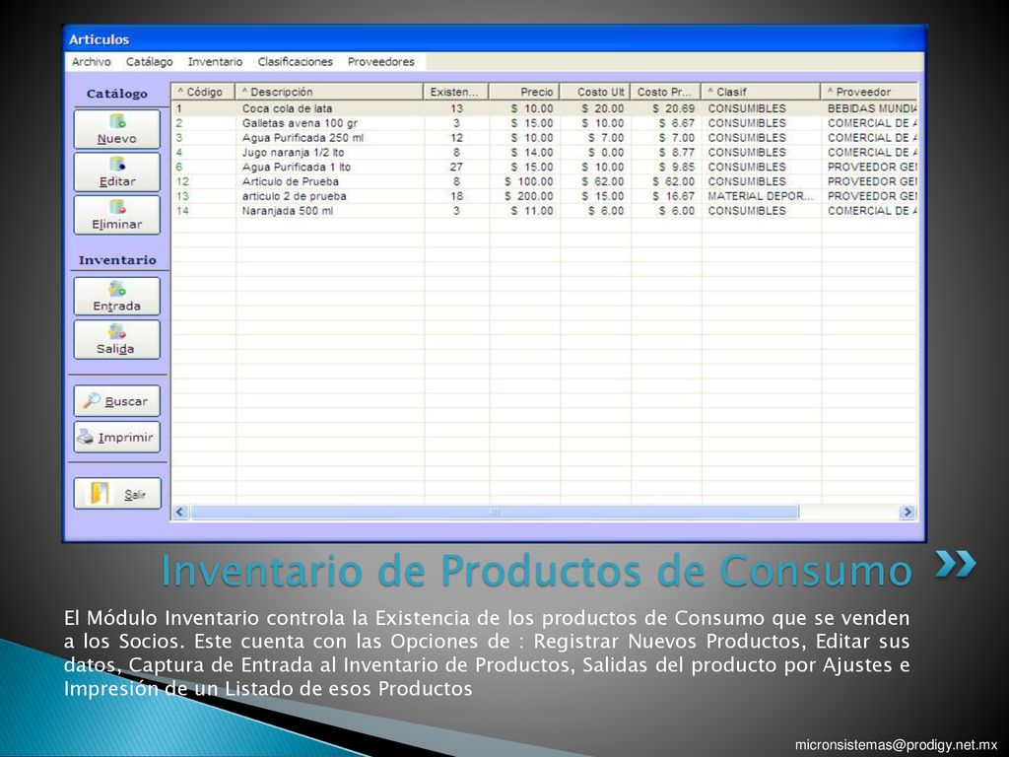The height and width of the screenshot is (757, 1009).
Task: Open the Proveedores menu
Action: [x=381, y=62]
